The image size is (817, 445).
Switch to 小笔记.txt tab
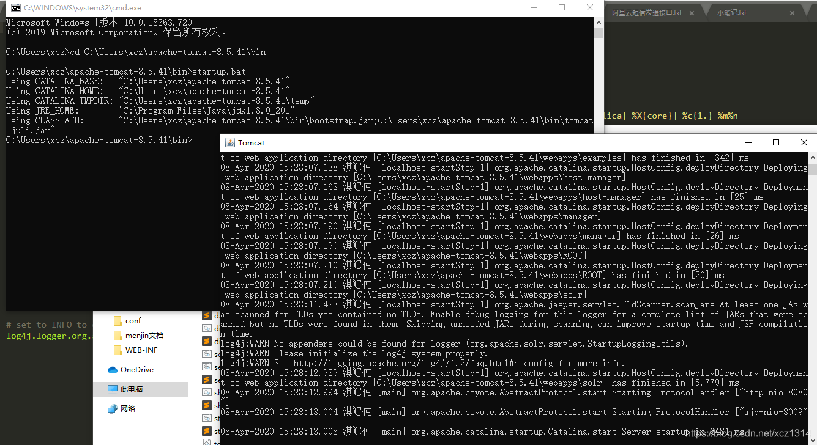pyautogui.click(x=732, y=13)
